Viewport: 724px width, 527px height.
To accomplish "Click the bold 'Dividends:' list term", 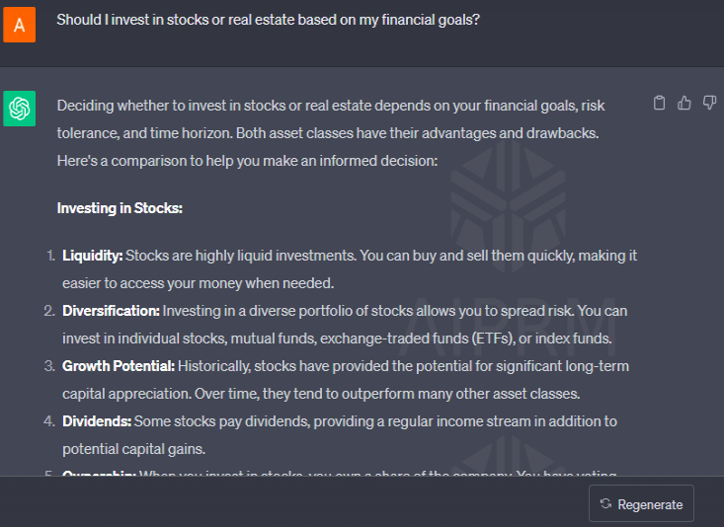I will click(x=97, y=421).
